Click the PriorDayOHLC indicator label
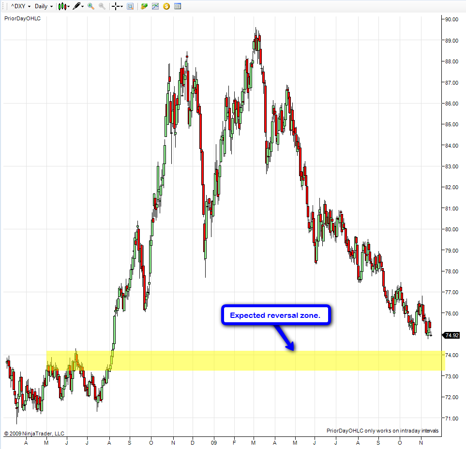The width and height of the screenshot is (466, 449). (23, 18)
